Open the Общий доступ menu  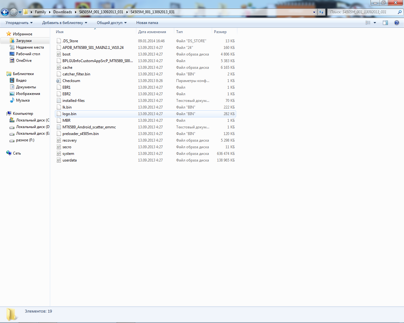(111, 23)
